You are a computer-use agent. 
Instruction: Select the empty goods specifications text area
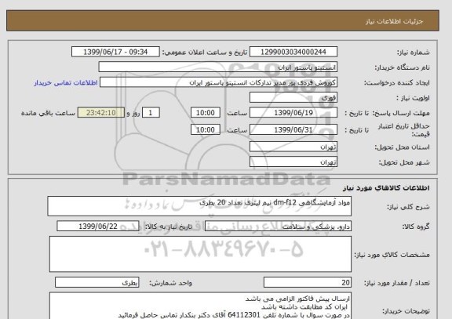coord(200,254)
